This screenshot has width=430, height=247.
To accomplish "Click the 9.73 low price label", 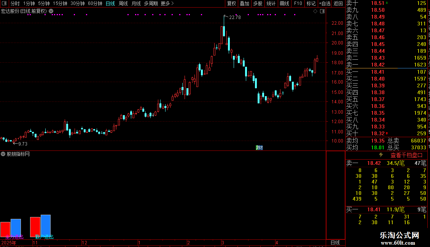I will [x=23, y=144].
